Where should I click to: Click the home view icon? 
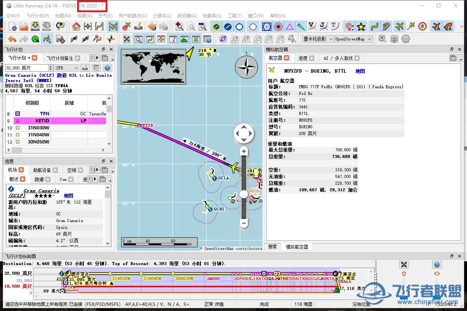[x=76, y=26]
